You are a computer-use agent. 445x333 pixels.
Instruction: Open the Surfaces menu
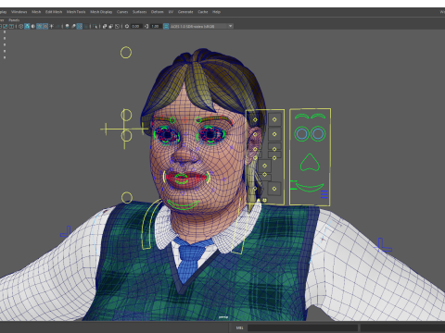pyautogui.click(x=140, y=12)
